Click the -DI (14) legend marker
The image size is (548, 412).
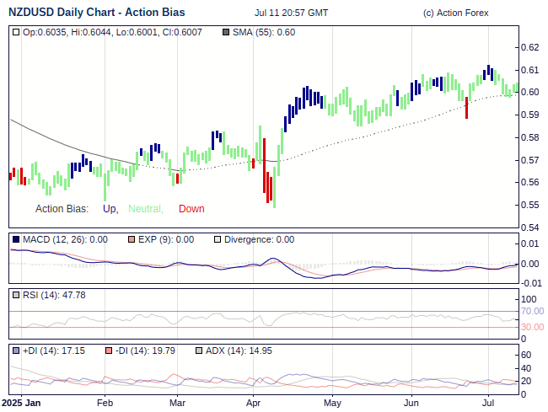109,350
